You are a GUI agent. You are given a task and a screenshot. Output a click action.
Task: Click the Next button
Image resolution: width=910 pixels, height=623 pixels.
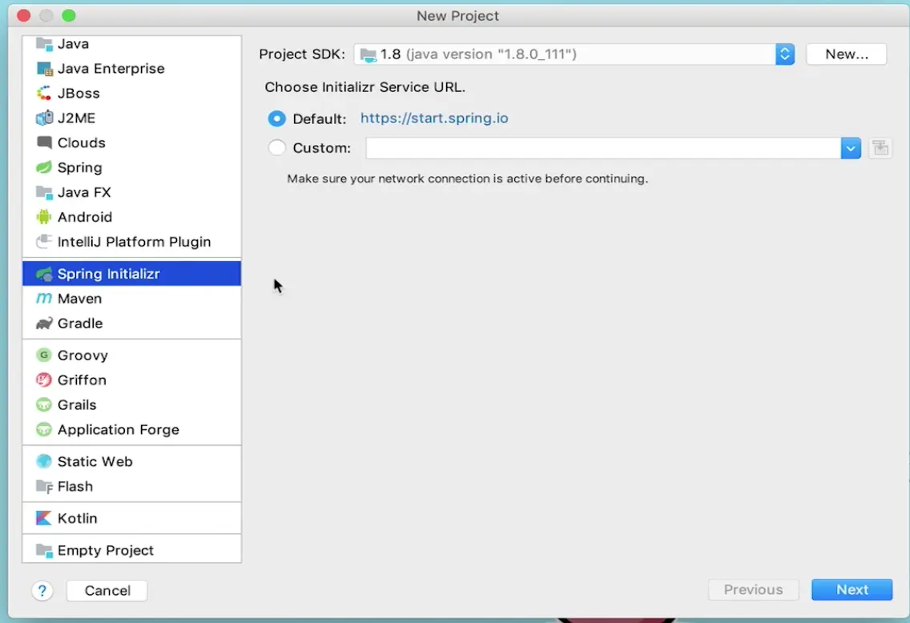pos(852,589)
